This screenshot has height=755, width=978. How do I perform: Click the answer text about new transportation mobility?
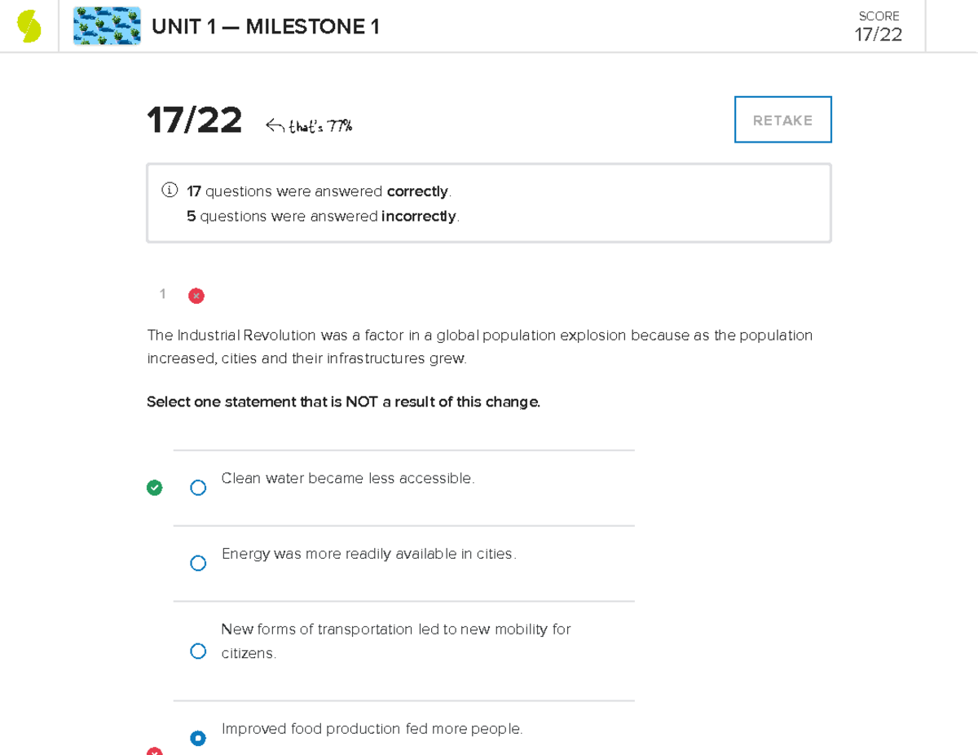pos(396,640)
